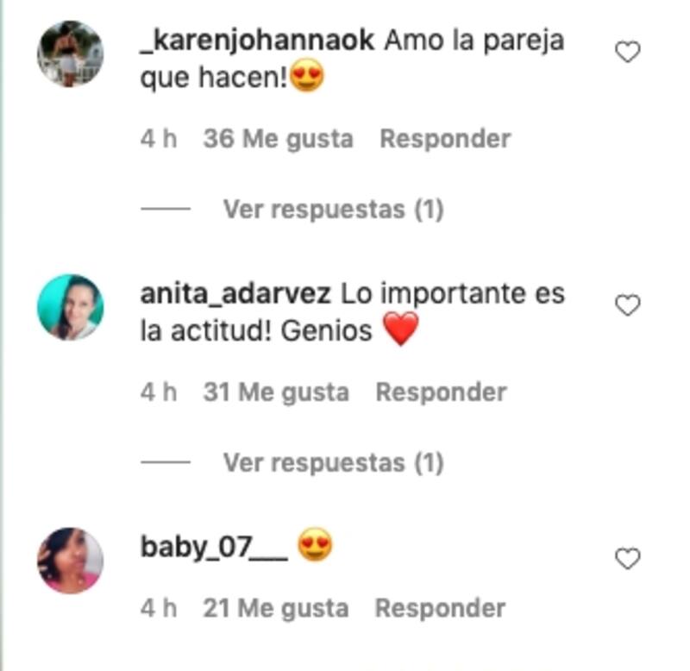Reply to anita_adarvez's comment
690x671 pixels.
tap(441, 392)
